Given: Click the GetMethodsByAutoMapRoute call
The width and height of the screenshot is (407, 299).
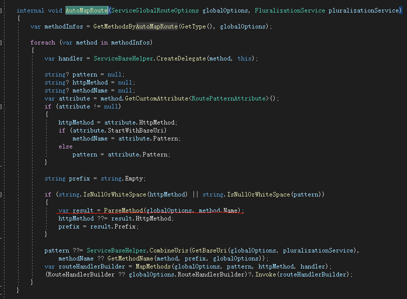Looking at the screenshot, I should coord(135,26).
